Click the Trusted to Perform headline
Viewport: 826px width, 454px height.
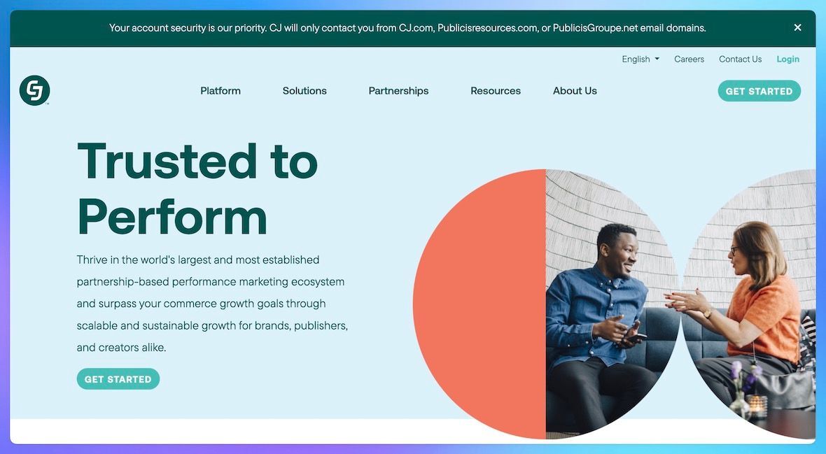tap(197, 189)
